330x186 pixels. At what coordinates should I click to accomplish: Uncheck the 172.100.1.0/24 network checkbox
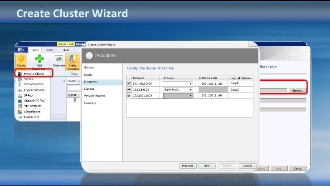[x=129, y=95]
